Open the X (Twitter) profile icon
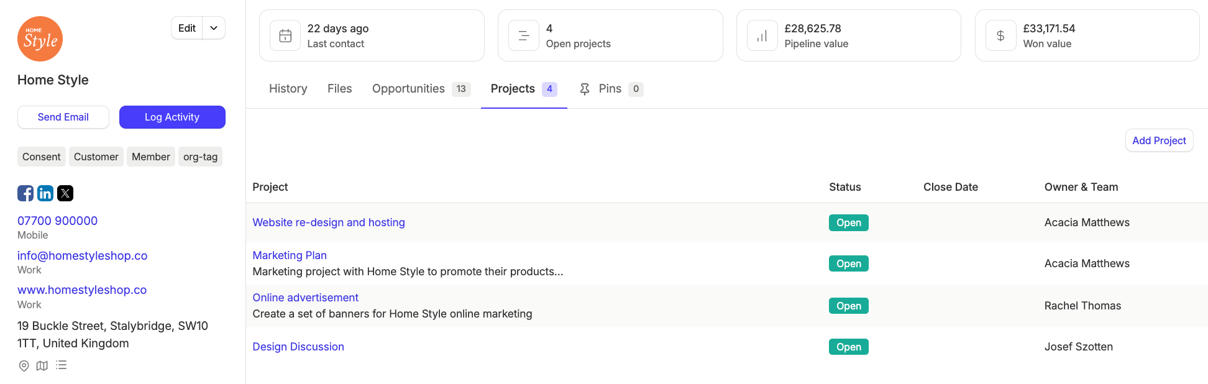 pos(65,193)
